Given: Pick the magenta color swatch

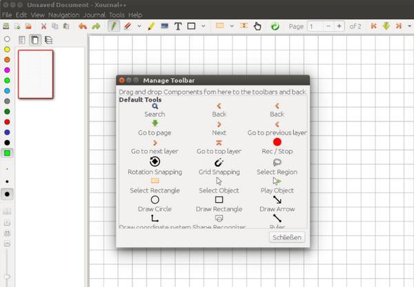Looking at the screenshot, I should (7, 70).
